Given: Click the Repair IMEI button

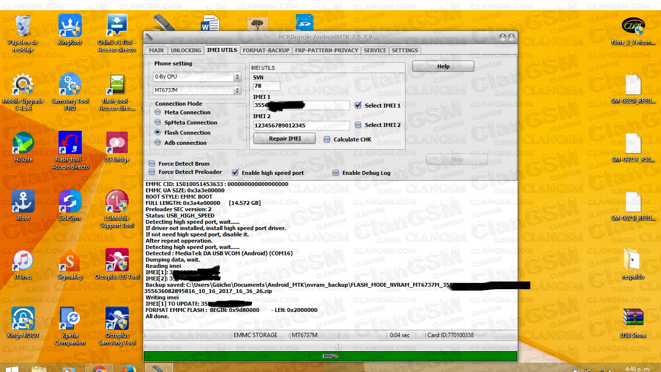Looking at the screenshot, I should (x=285, y=139).
